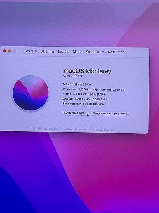Open Systemrapport
The width and height of the screenshot is (159, 213).
75,113
